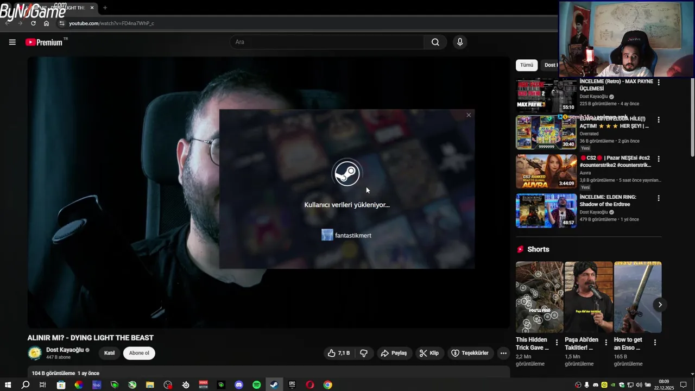
Task: Open Windows Security tray shield icon
Action: pos(622,385)
